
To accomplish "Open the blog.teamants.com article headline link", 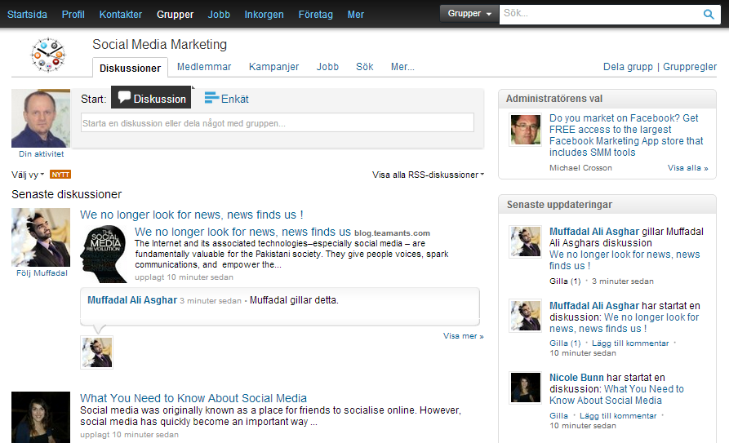I will coord(242,232).
